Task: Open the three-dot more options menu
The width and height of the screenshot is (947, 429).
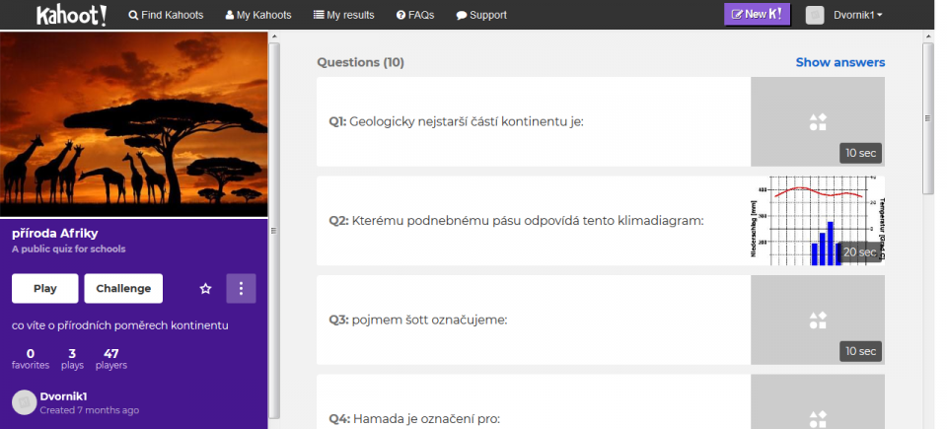Action: click(241, 288)
